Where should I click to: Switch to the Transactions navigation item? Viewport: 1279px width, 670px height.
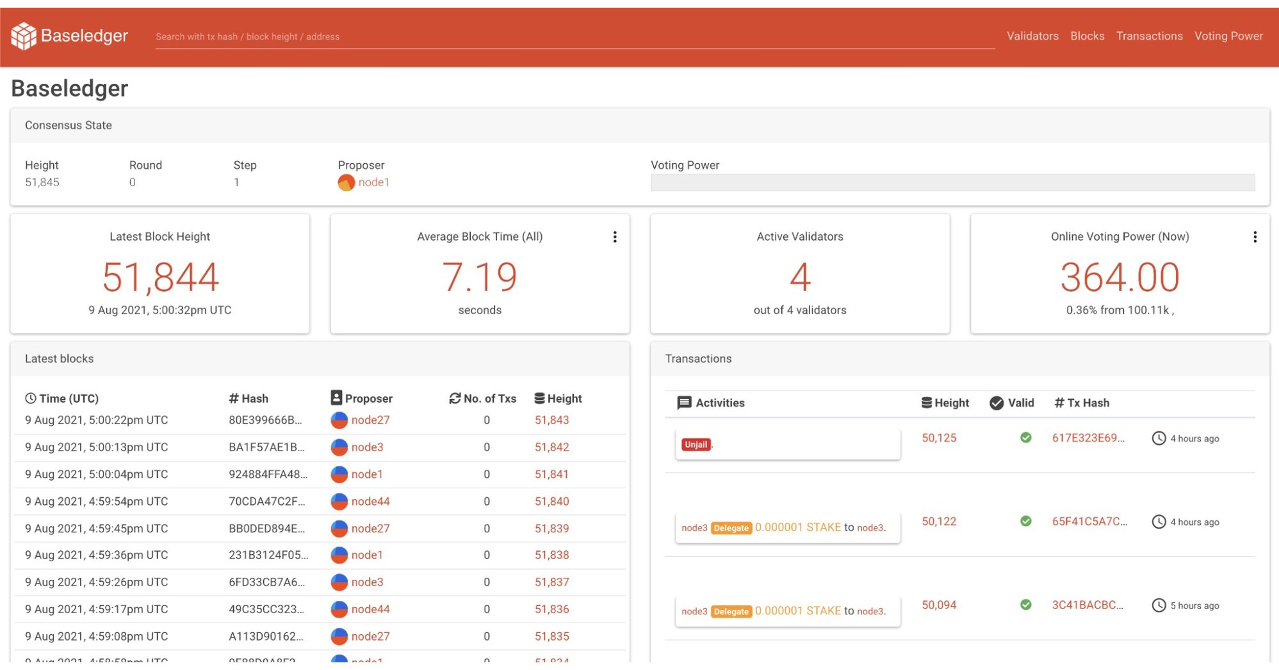coord(1150,36)
